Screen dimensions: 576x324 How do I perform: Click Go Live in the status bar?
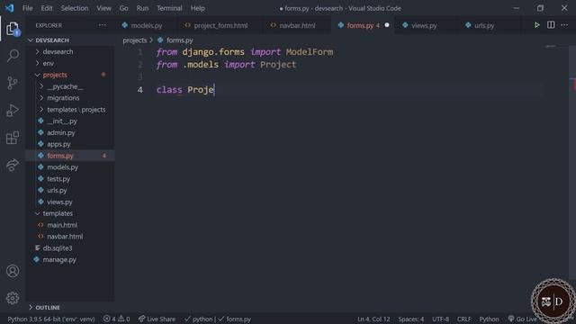522,319
